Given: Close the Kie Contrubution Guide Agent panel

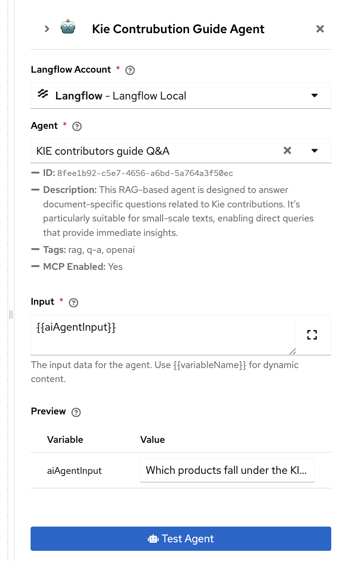Looking at the screenshot, I should click(x=320, y=29).
